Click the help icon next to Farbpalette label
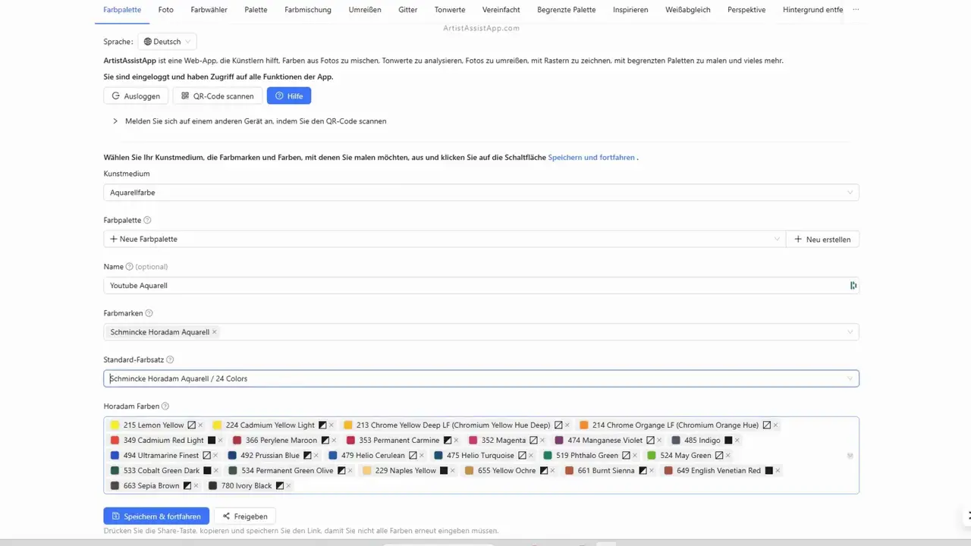The image size is (971, 546). point(147,220)
